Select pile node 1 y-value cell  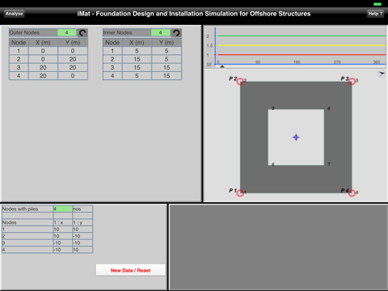(82, 230)
